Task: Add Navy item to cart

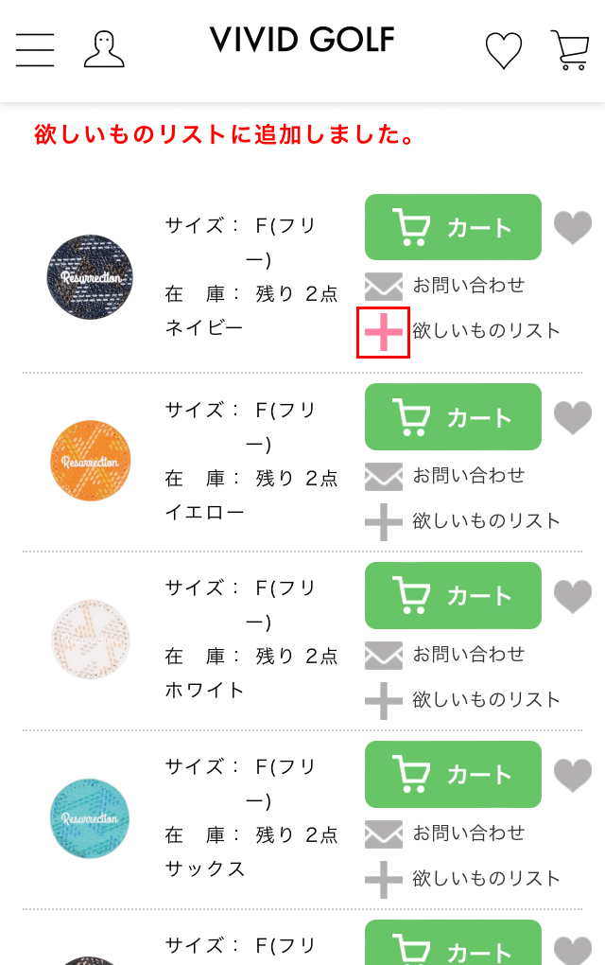Action: tap(453, 227)
